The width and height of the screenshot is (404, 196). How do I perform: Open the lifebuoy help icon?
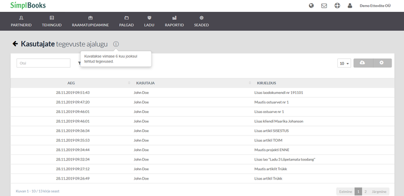click(x=337, y=5)
